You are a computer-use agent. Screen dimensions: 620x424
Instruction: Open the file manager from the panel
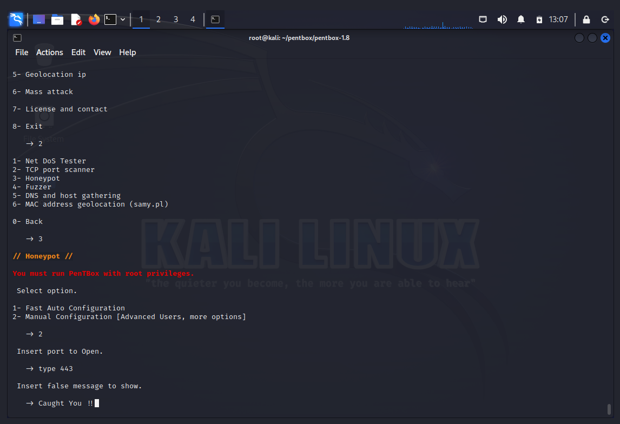tap(57, 19)
